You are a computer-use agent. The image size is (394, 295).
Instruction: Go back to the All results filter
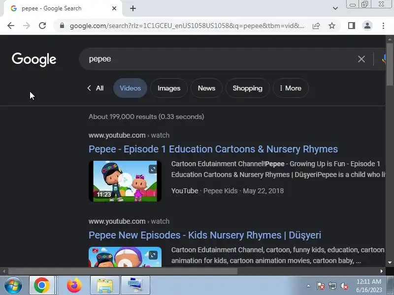96,88
